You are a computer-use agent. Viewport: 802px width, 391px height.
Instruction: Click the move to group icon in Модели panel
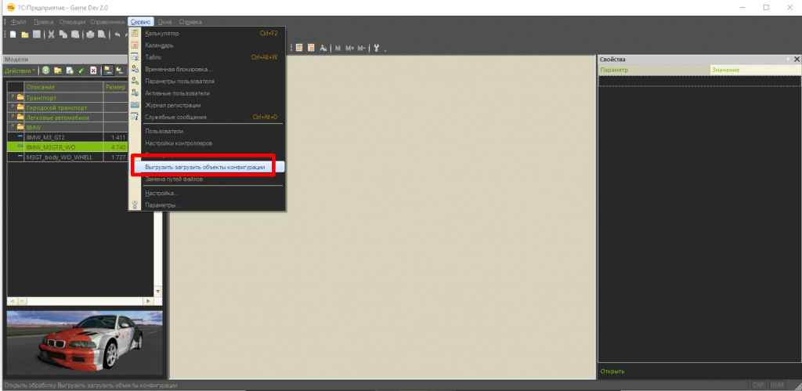click(120, 71)
